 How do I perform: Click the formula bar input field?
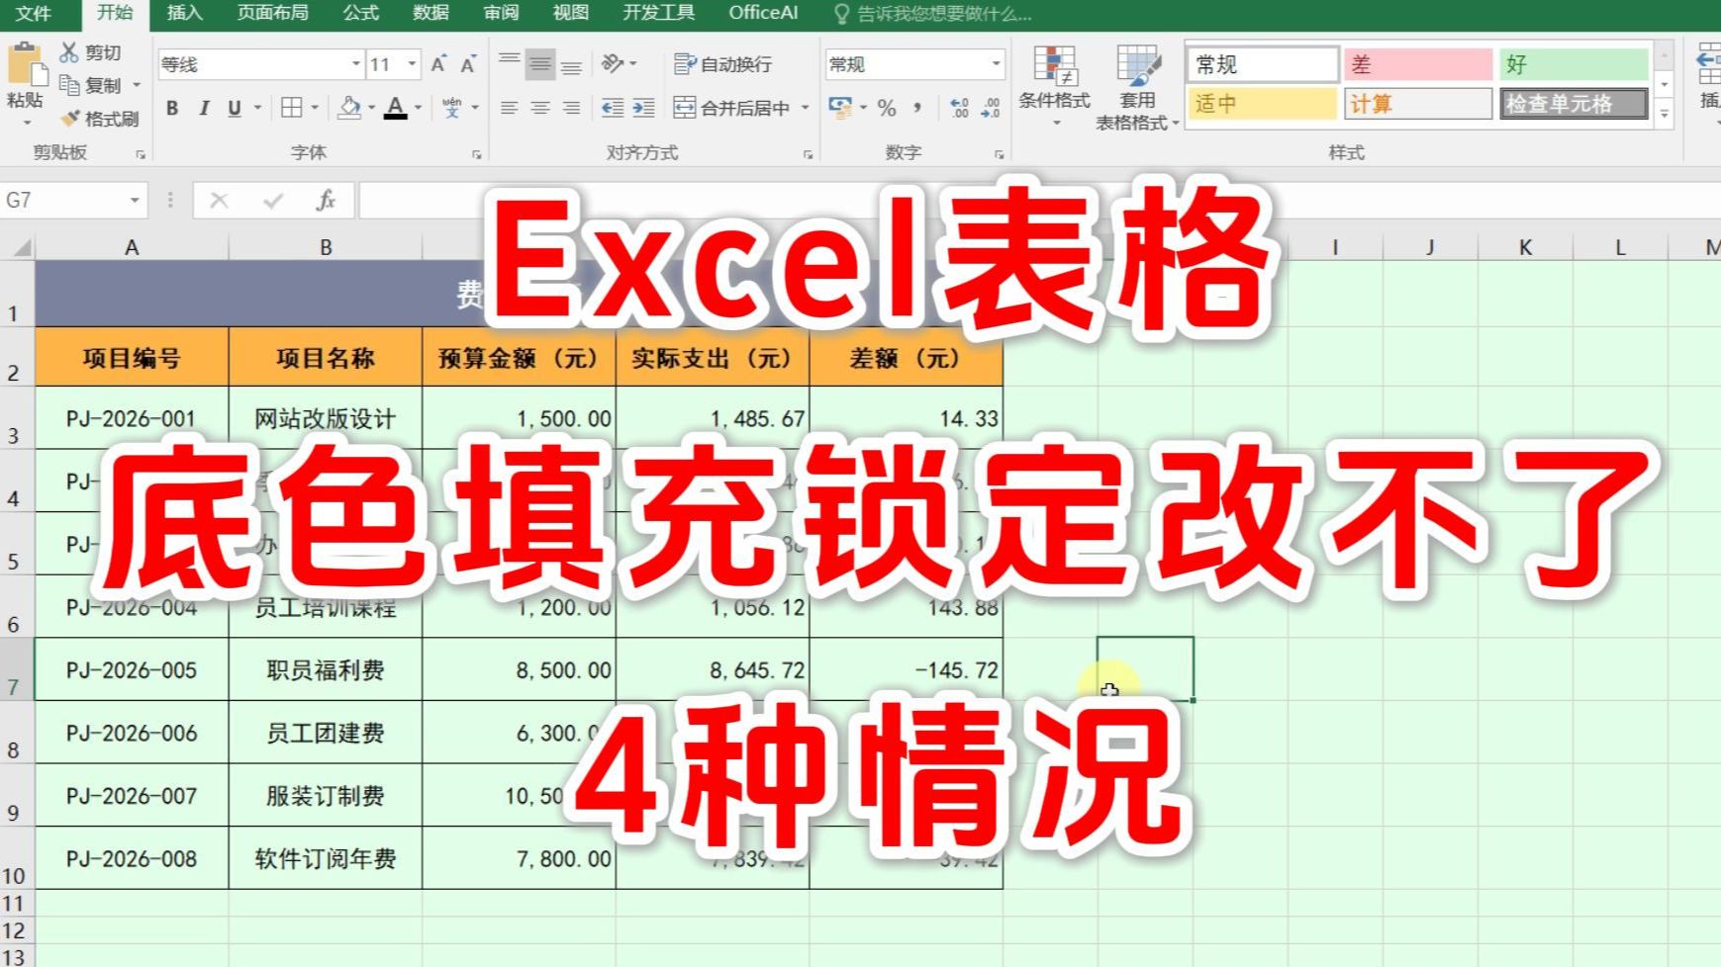1039,201
